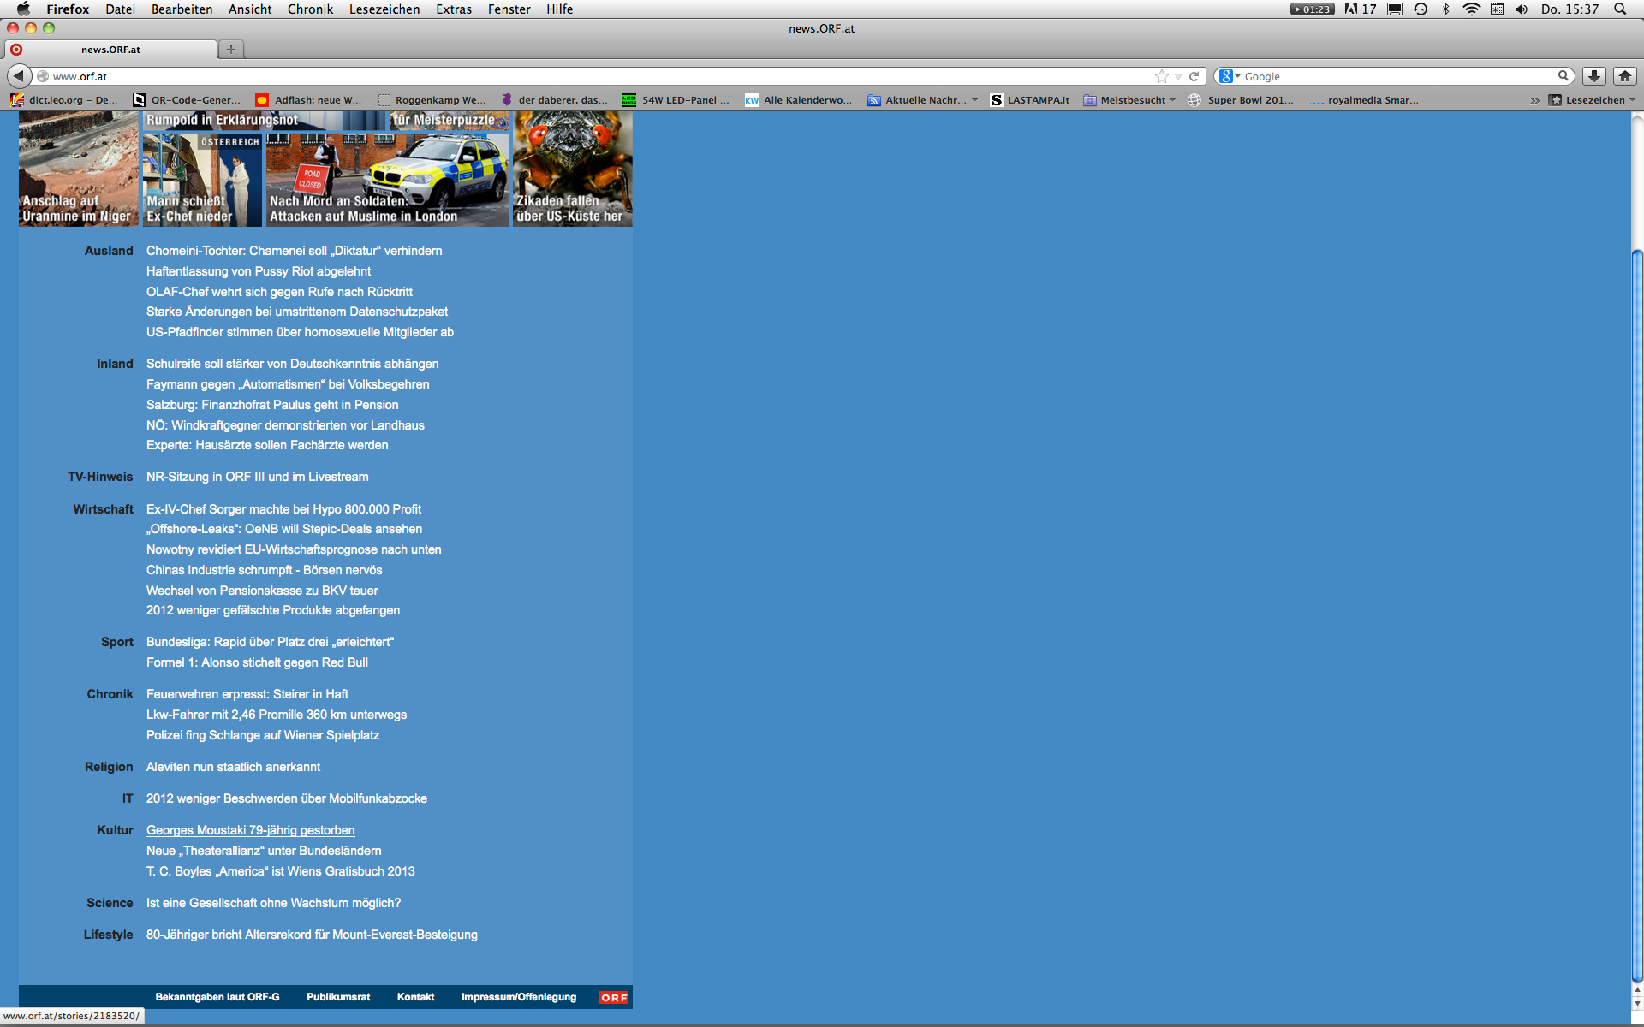Screen dimensions: 1644x1027
Task: Open Zikaden fallen über US-Küste thumbnail
Action: coord(573,169)
